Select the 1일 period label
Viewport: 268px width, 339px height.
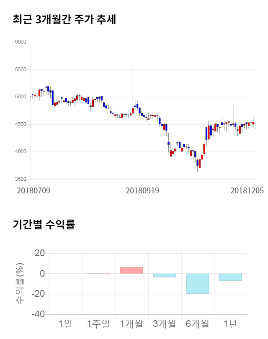point(65,324)
